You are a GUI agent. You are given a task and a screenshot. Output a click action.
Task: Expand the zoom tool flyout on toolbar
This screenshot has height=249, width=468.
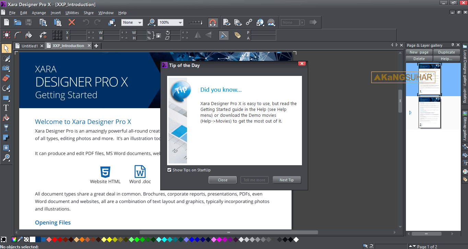tap(151, 22)
